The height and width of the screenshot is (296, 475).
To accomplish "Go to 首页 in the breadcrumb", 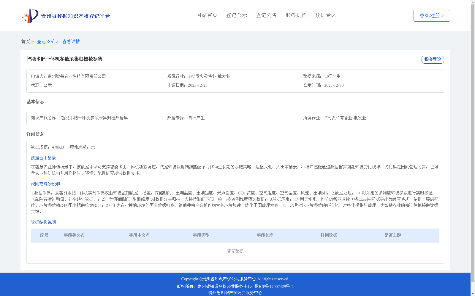I will point(26,41).
